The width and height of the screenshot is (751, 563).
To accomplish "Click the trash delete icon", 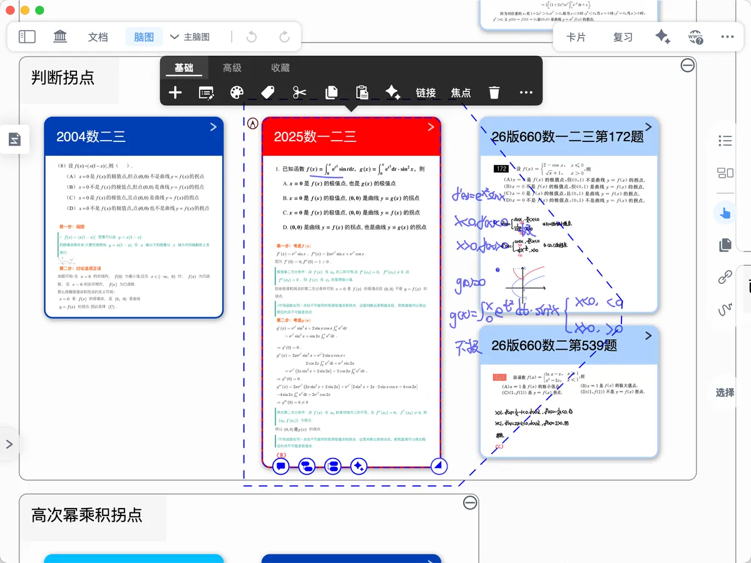I will click(x=494, y=93).
